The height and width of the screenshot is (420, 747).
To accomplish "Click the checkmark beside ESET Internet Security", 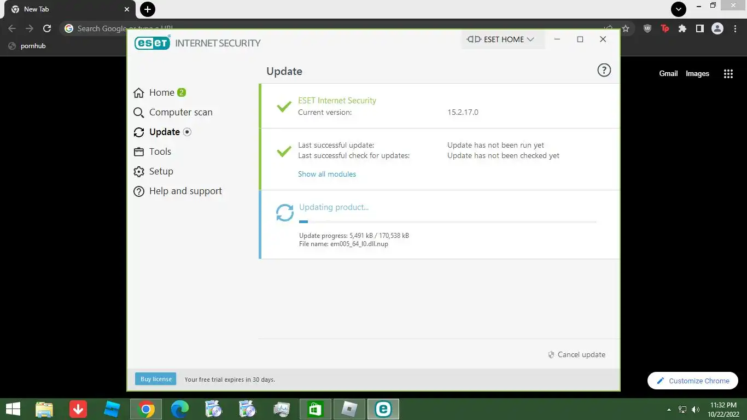I will 284,106.
